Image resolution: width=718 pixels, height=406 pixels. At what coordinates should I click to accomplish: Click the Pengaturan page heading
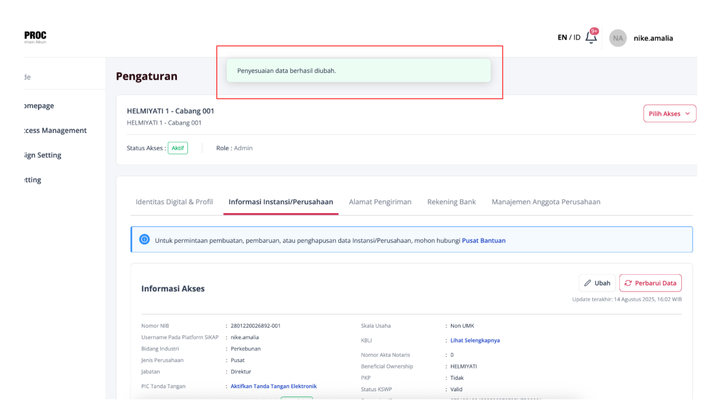click(x=147, y=76)
